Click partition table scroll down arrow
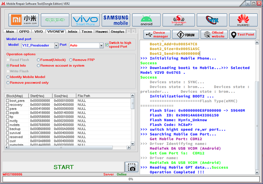This screenshot has width=263, height=184. [132, 143]
